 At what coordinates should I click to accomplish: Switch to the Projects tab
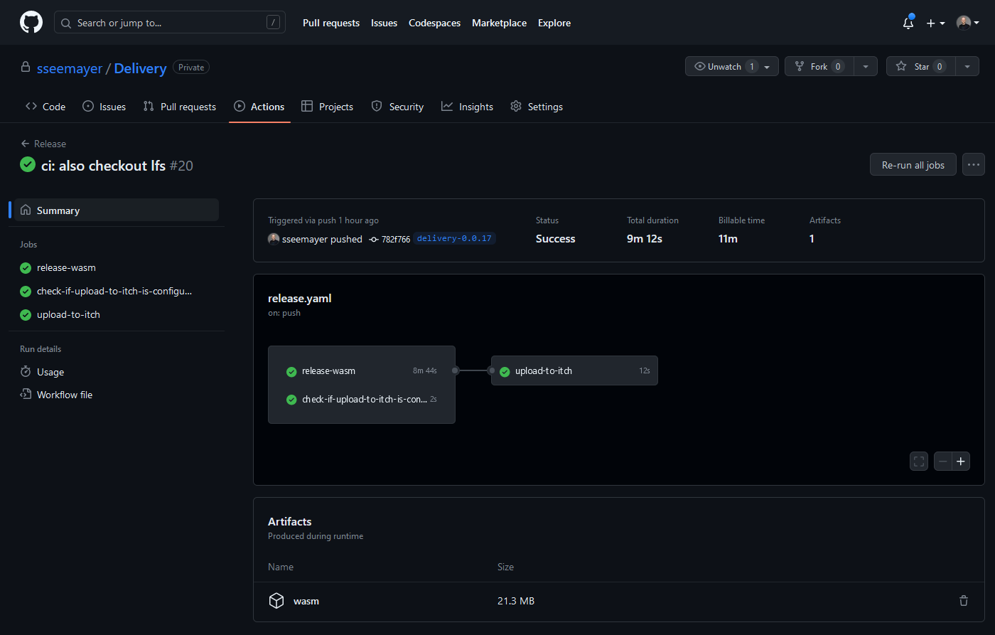click(x=328, y=107)
